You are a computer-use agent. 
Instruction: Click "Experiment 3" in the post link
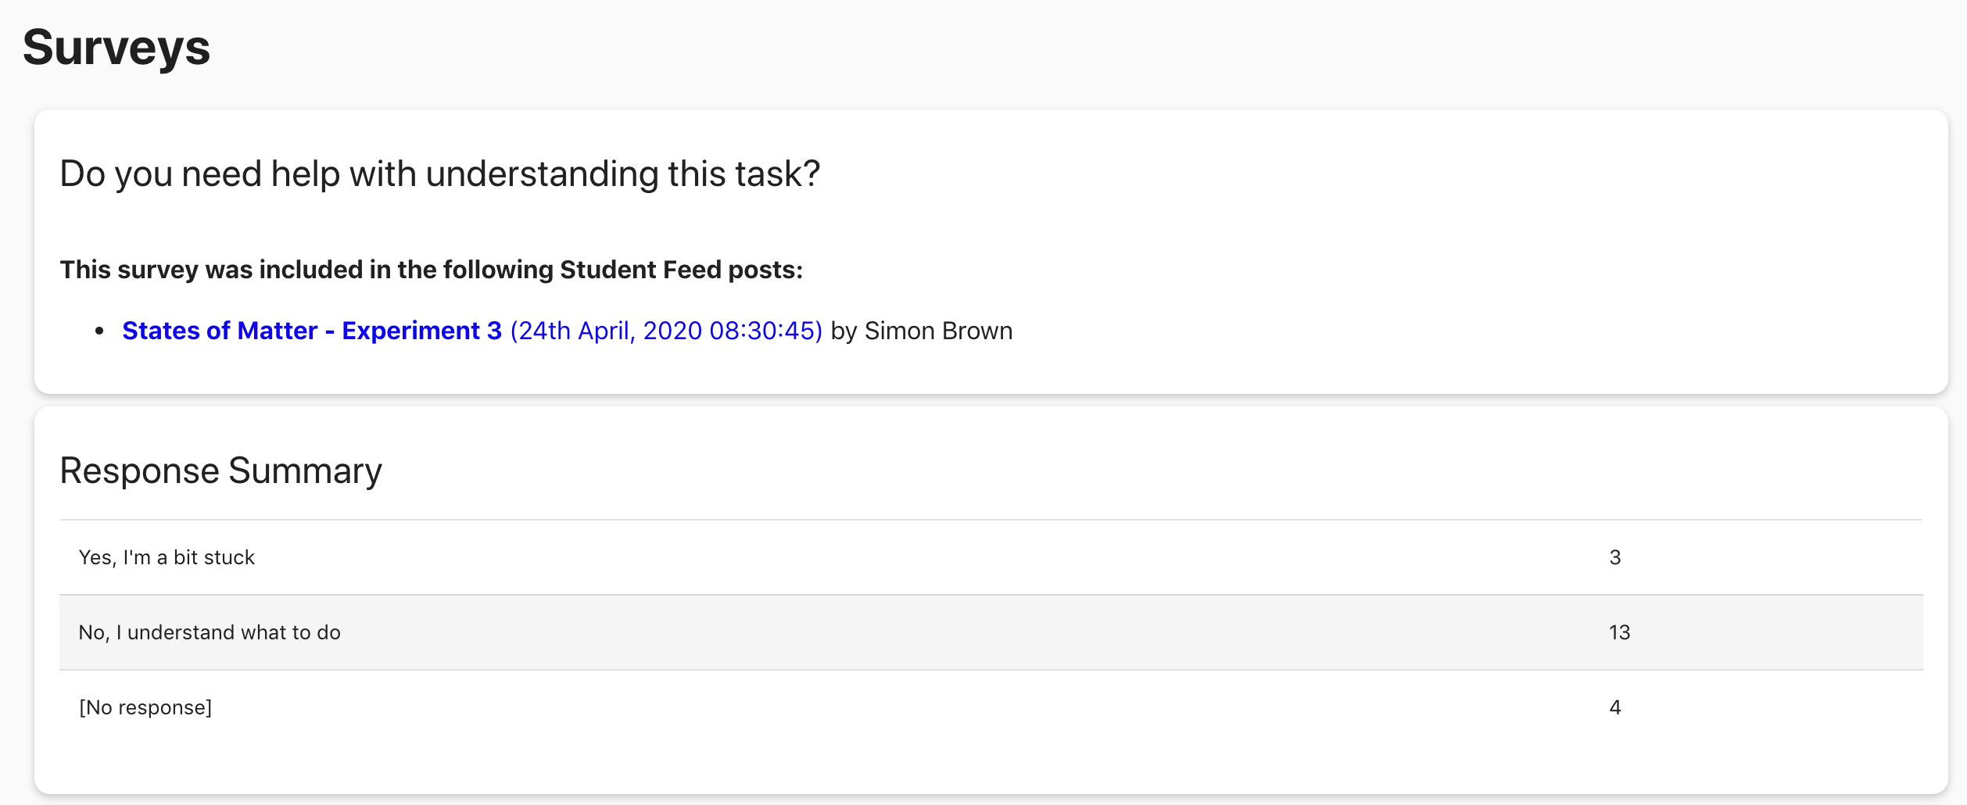(x=421, y=331)
